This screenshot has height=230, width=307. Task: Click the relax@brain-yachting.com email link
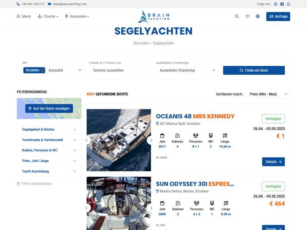pyautogui.click(x=68, y=4)
